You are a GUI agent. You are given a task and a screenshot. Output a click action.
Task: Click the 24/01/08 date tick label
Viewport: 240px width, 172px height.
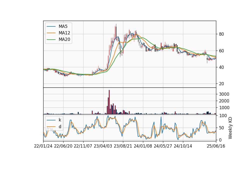click(143, 146)
